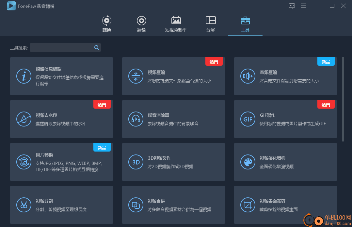Click the 視頻合併 merge icon

click(136, 205)
